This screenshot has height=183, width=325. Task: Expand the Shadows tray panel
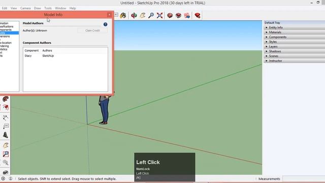click(x=294, y=51)
